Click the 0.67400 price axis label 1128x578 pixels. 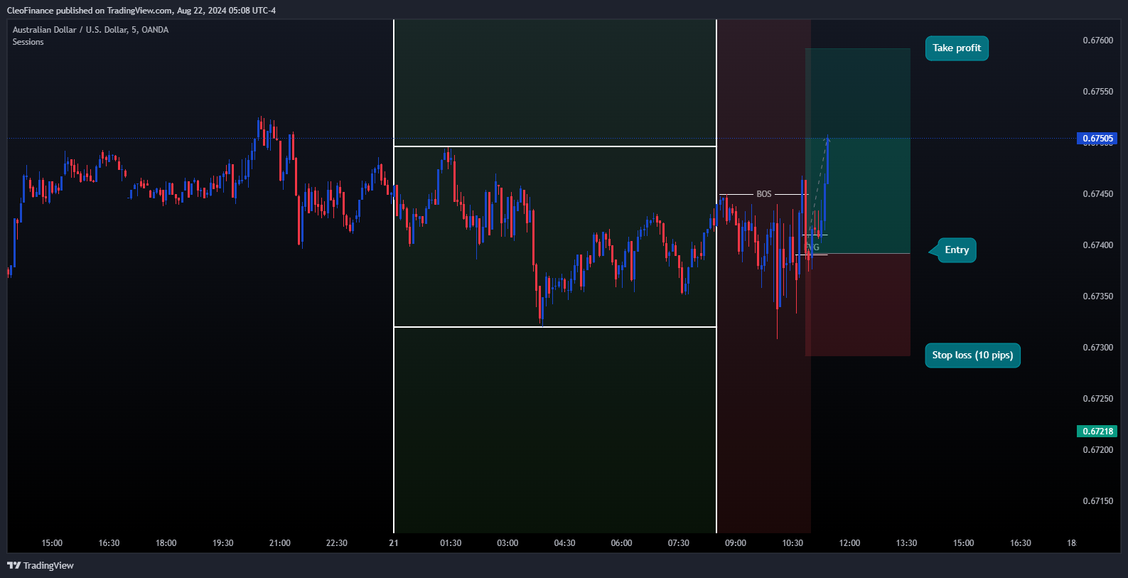(1097, 245)
